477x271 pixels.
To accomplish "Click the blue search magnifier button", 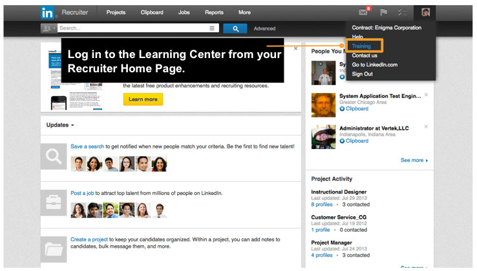I will tap(235, 28).
